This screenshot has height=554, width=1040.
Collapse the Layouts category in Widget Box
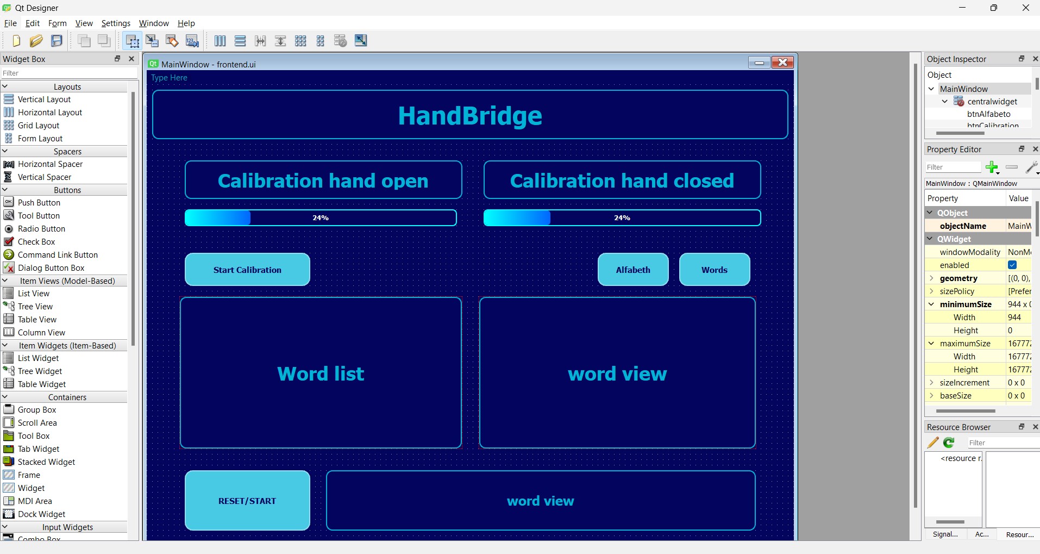[x=5, y=86]
